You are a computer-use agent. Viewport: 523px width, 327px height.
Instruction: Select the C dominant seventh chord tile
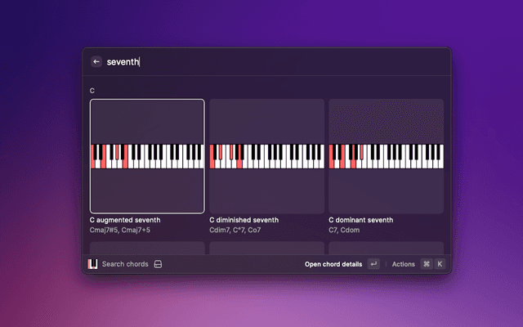coord(386,123)
